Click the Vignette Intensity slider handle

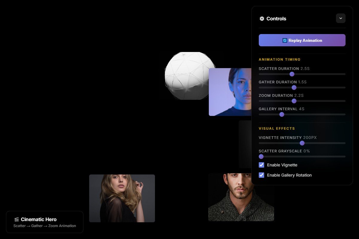[x=302, y=143]
